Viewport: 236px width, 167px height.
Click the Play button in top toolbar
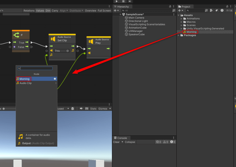(117, 2)
